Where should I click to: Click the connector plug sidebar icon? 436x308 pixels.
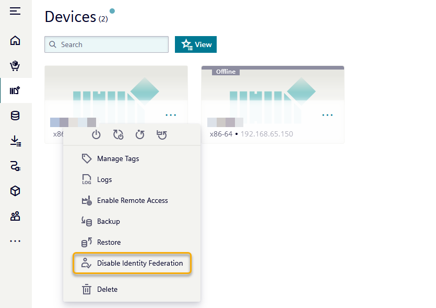click(15, 166)
